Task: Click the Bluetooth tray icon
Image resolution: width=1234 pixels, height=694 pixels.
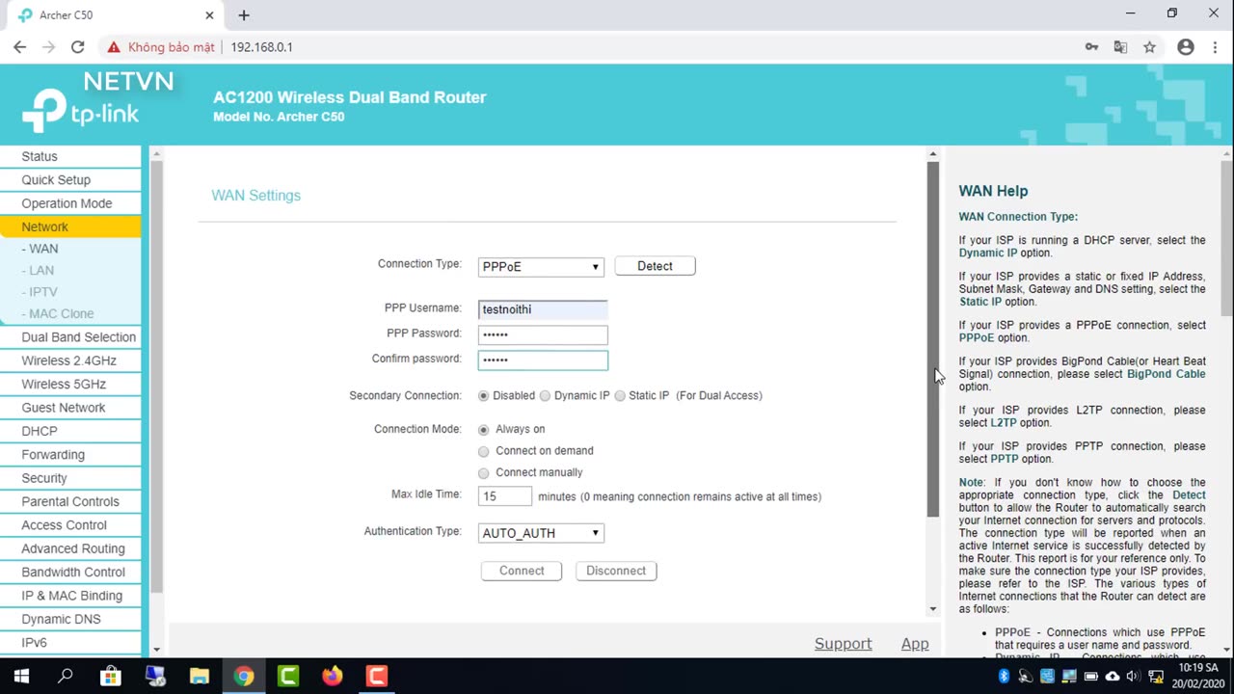Action: 1003,676
